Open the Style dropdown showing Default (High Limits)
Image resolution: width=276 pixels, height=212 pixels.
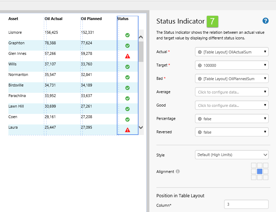[231, 155]
